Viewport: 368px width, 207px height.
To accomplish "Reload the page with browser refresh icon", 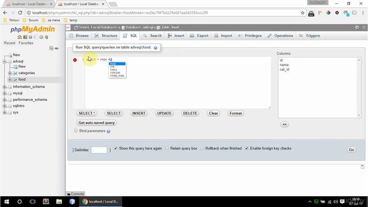I will coord(20,13).
